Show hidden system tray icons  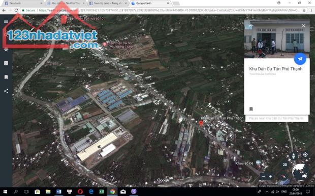click(x=267, y=191)
